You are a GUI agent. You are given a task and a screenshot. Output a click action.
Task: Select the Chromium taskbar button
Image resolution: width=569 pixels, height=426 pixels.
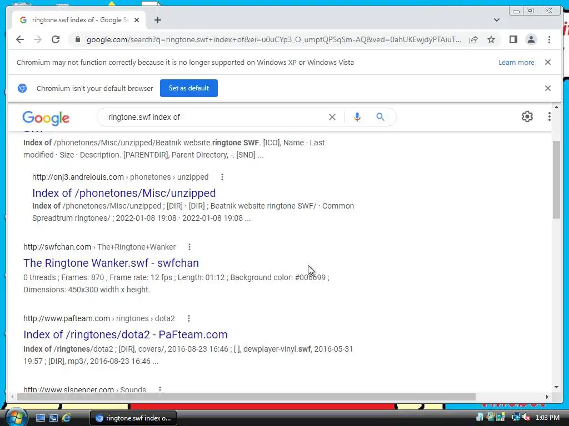(133, 418)
